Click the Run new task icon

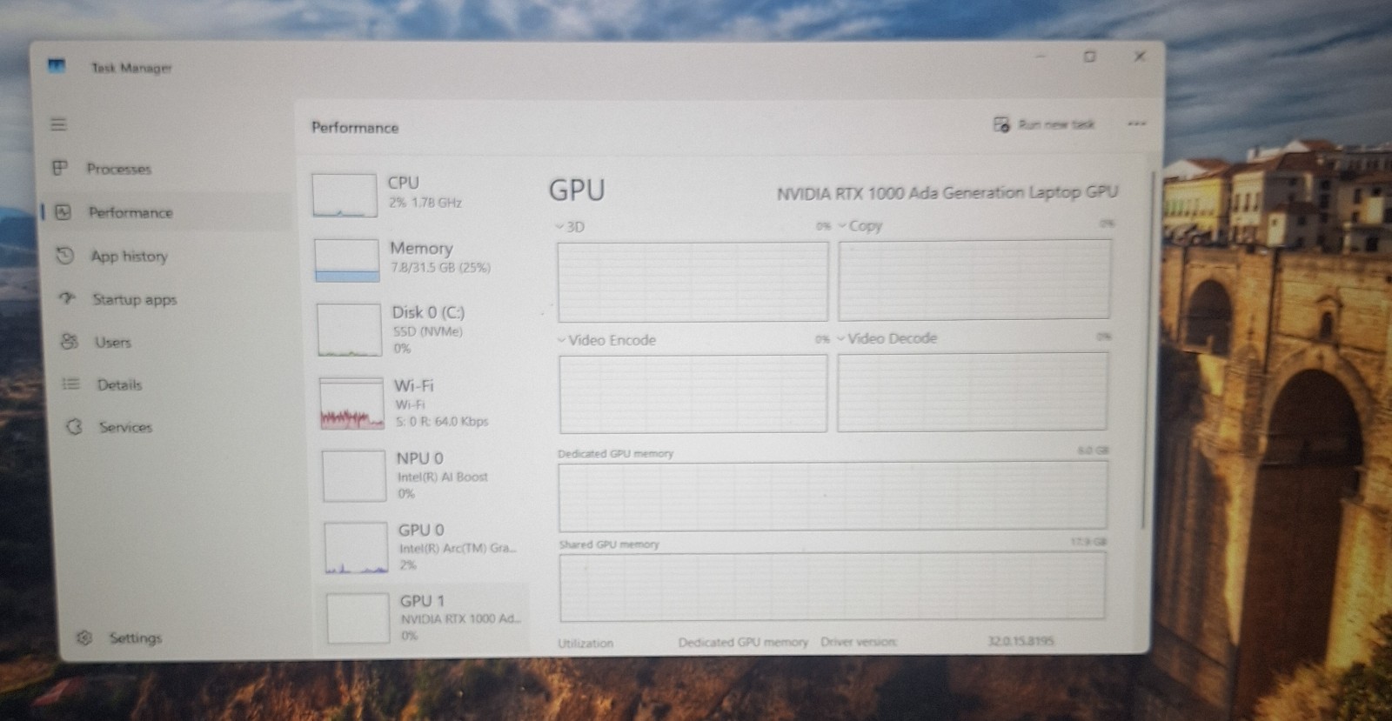pyautogui.click(x=1001, y=124)
